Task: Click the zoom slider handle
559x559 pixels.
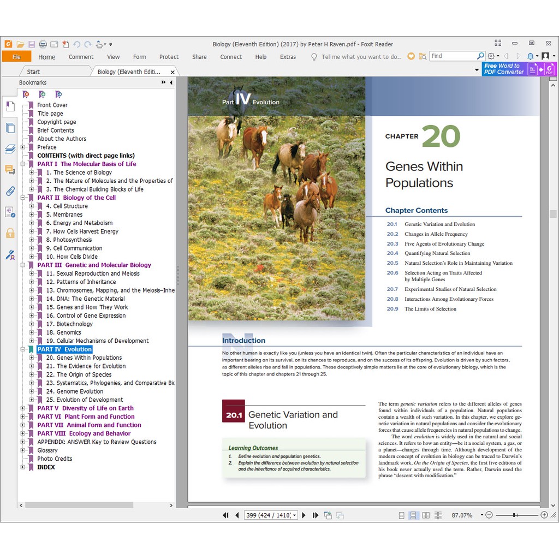Action: 515,515
